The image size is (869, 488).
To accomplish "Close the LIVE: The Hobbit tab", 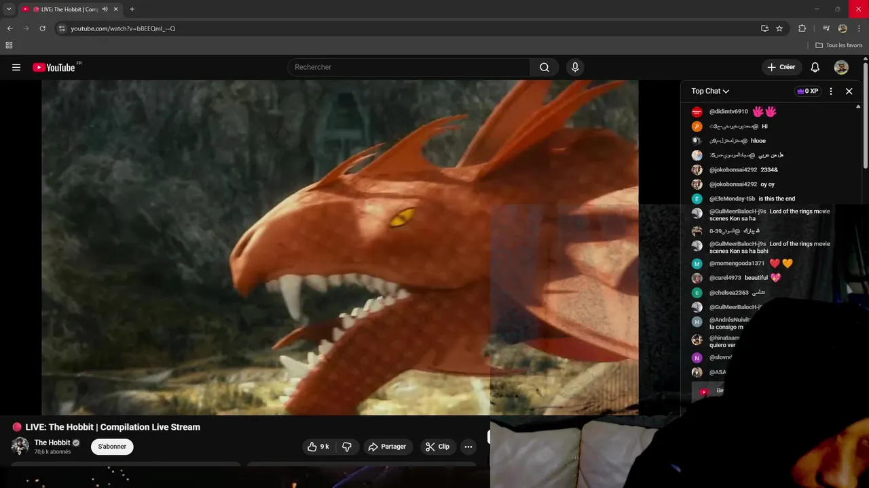I will tap(116, 9).
